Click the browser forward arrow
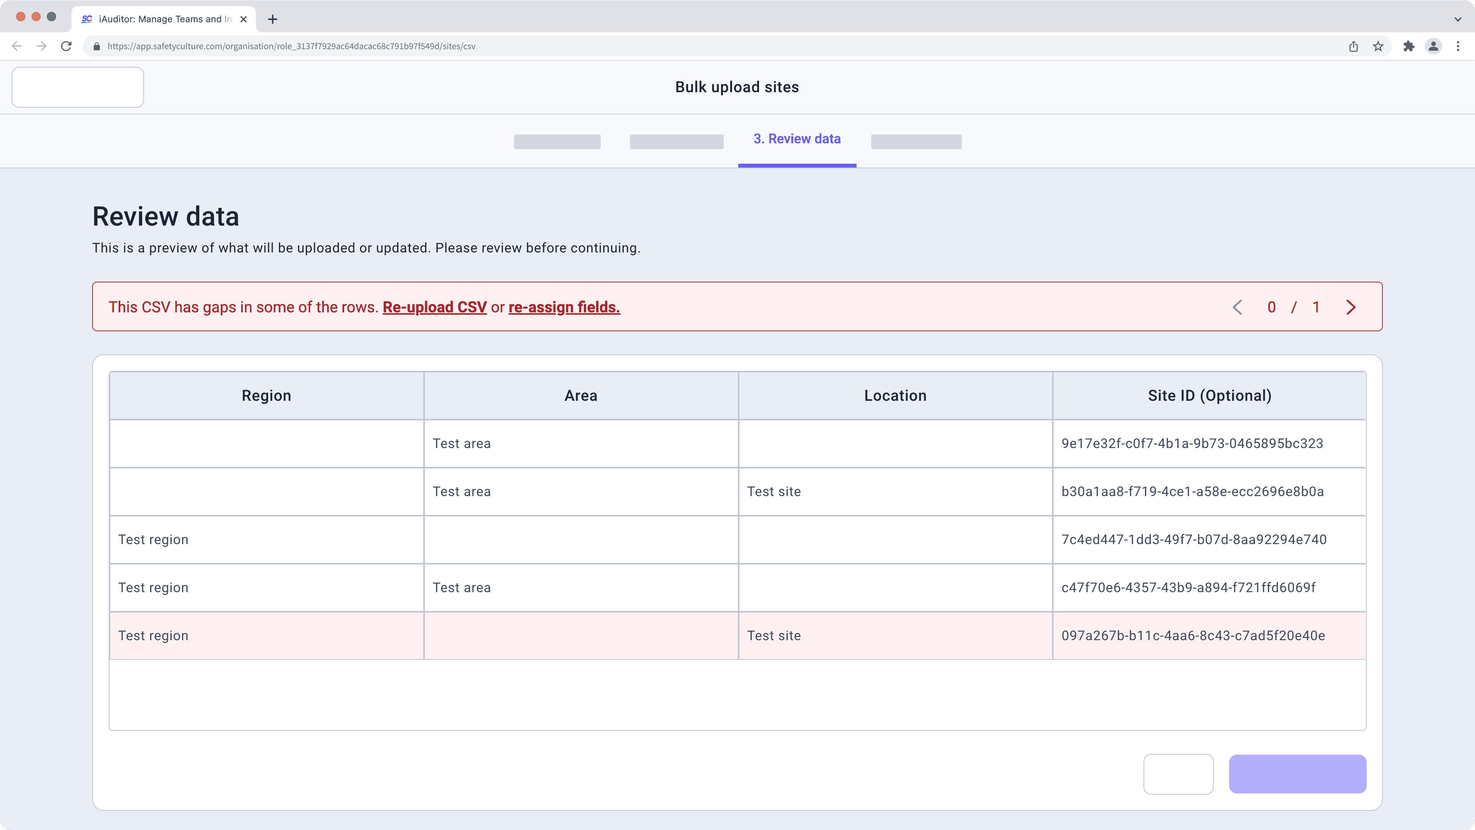 41,46
